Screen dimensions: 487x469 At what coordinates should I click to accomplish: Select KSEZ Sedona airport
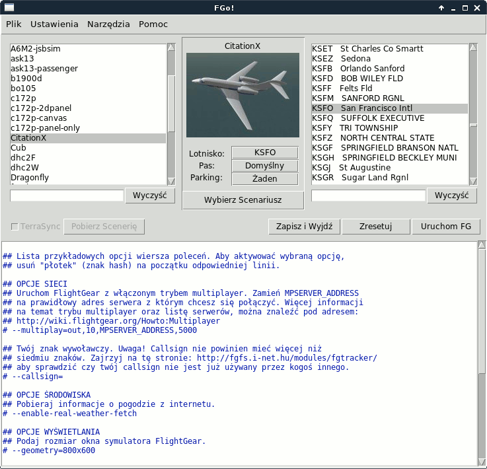point(390,59)
